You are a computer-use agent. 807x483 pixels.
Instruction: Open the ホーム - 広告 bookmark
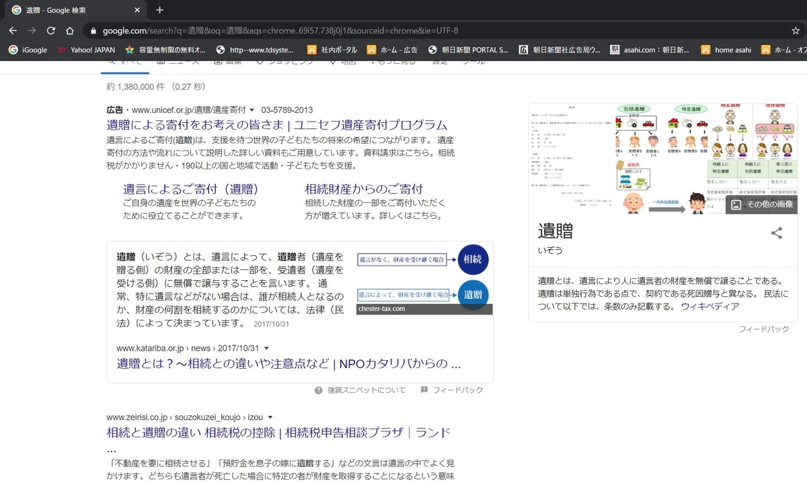[x=392, y=50]
